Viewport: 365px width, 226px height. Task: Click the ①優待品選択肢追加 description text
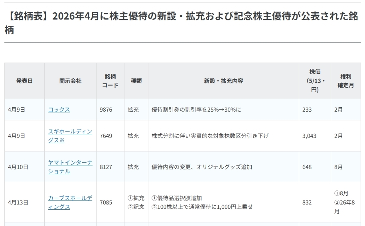coord(177,198)
